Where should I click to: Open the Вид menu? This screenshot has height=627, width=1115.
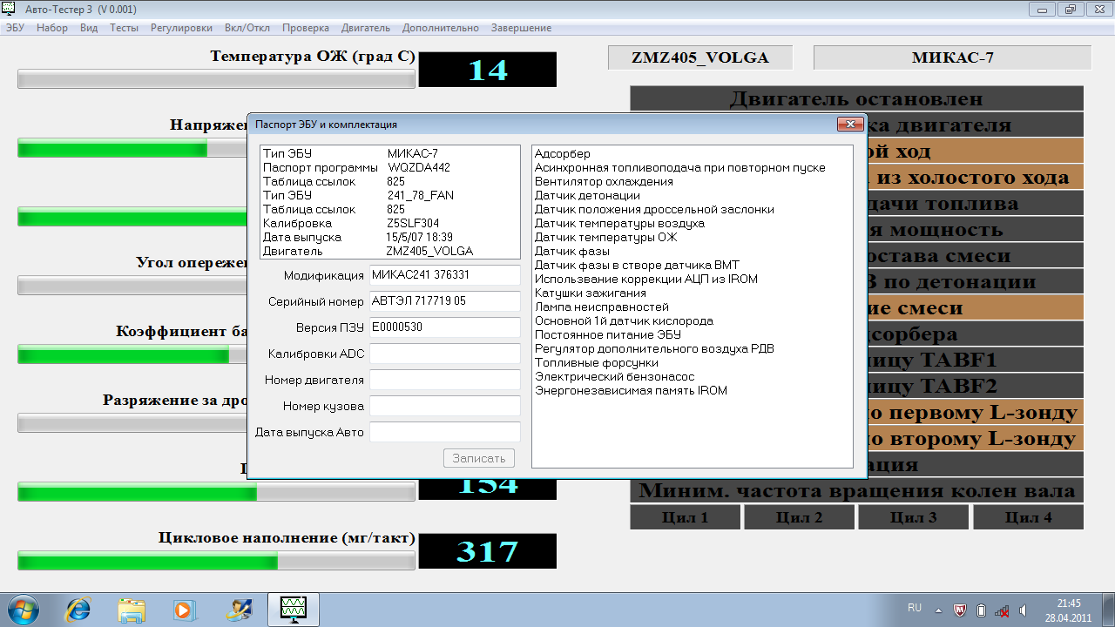tap(89, 28)
